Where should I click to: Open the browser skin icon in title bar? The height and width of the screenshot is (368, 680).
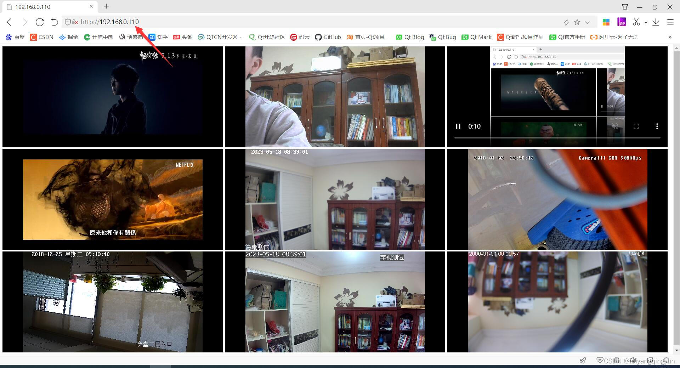(625, 7)
